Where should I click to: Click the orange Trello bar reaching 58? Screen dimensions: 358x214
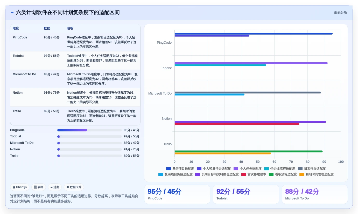point(223,153)
